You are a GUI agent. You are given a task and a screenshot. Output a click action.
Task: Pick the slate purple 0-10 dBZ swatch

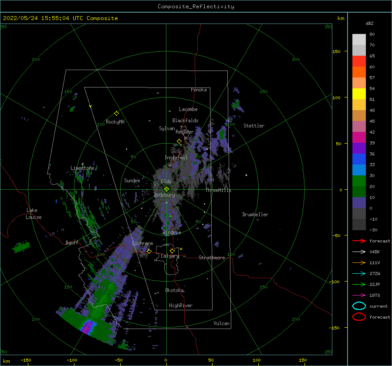click(x=359, y=203)
